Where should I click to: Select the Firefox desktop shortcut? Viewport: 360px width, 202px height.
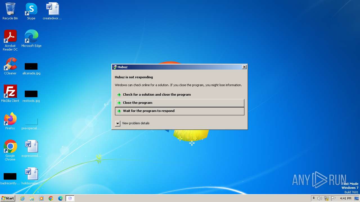[10, 121]
